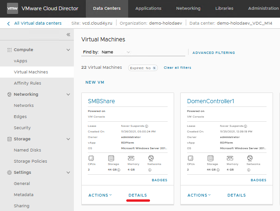Select Edges in the sidebar
The width and height of the screenshot is (280, 211).
click(x=20, y=117)
